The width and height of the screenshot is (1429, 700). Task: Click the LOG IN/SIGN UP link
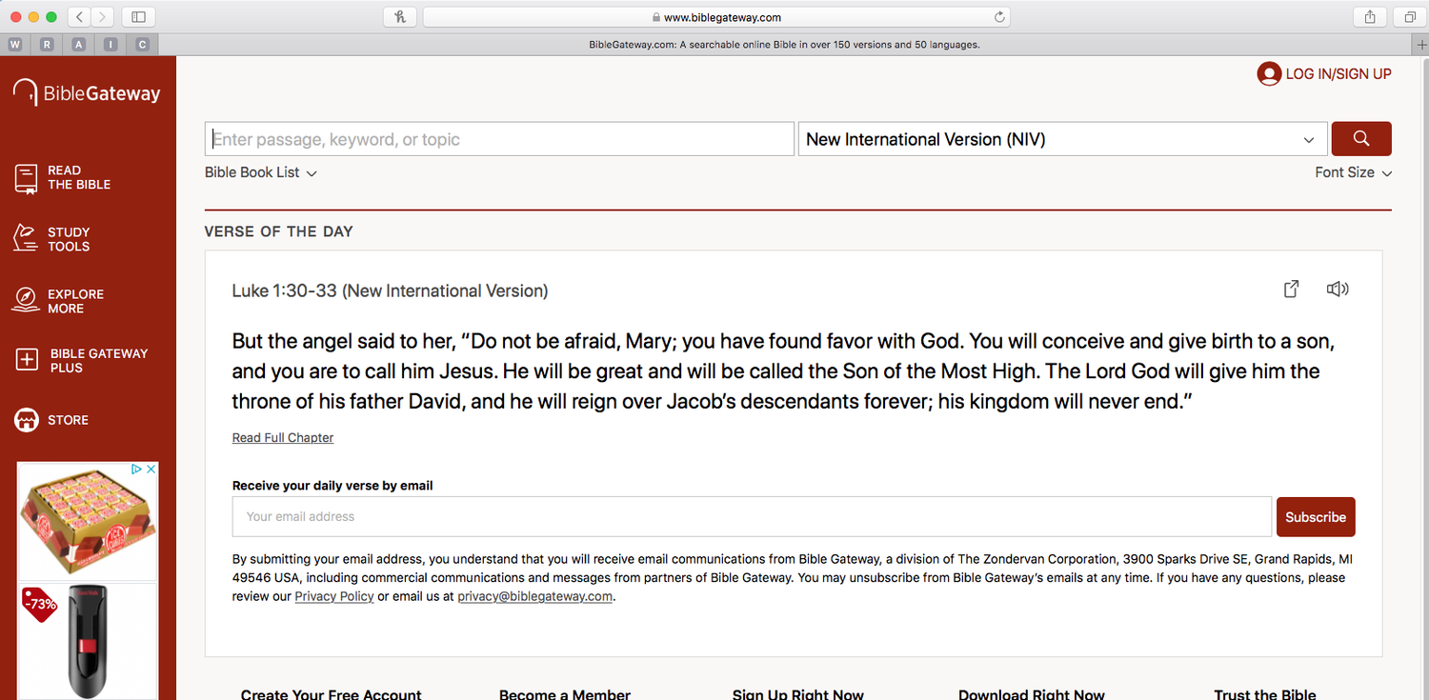[1338, 74]
